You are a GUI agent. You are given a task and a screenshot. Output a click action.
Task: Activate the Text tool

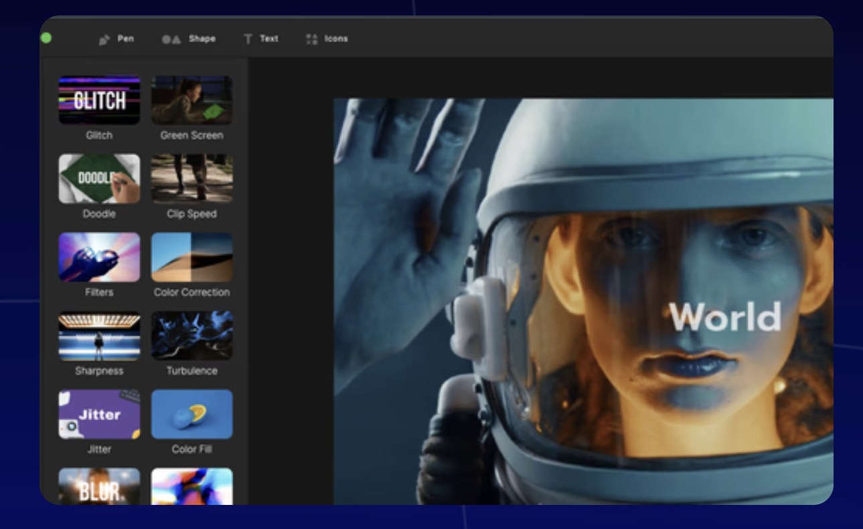[x=260, y=39]
